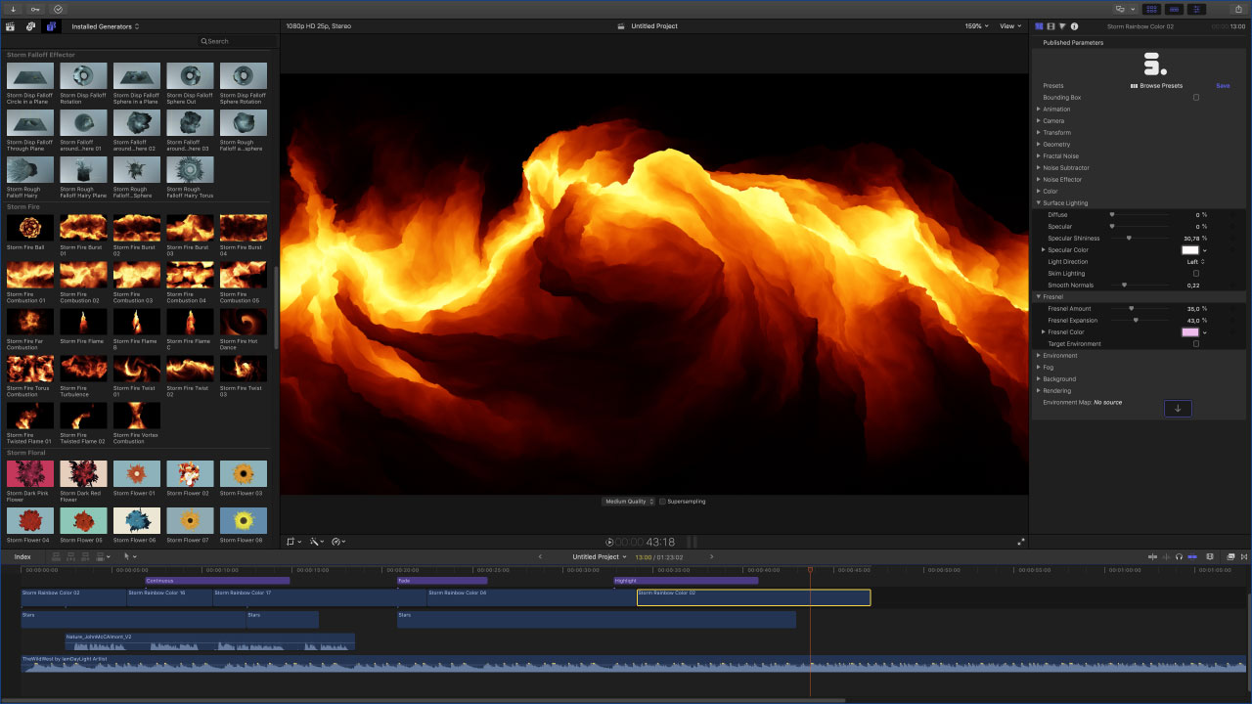
Task: Click the Share export icon
Action: [1238, 9]
